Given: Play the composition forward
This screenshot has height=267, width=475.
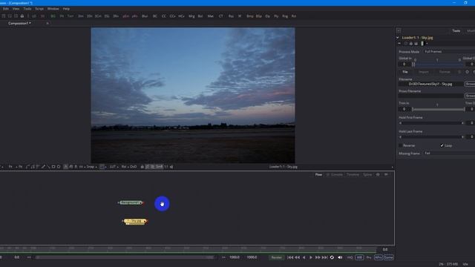Looking at the screenshot, I should [311, 257].
